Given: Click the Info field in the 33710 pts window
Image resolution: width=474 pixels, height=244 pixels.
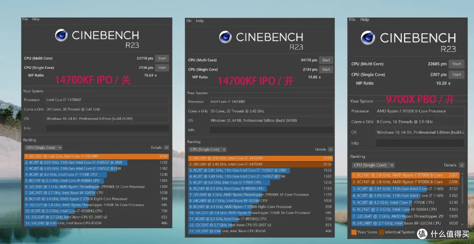Looking at the screenshot, I should [x=108, y=128].
